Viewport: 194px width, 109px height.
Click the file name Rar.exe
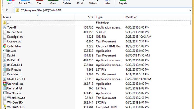point(12,51)
